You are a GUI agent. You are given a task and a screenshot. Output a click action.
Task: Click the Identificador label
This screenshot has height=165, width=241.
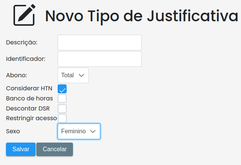tap(26, 59)
